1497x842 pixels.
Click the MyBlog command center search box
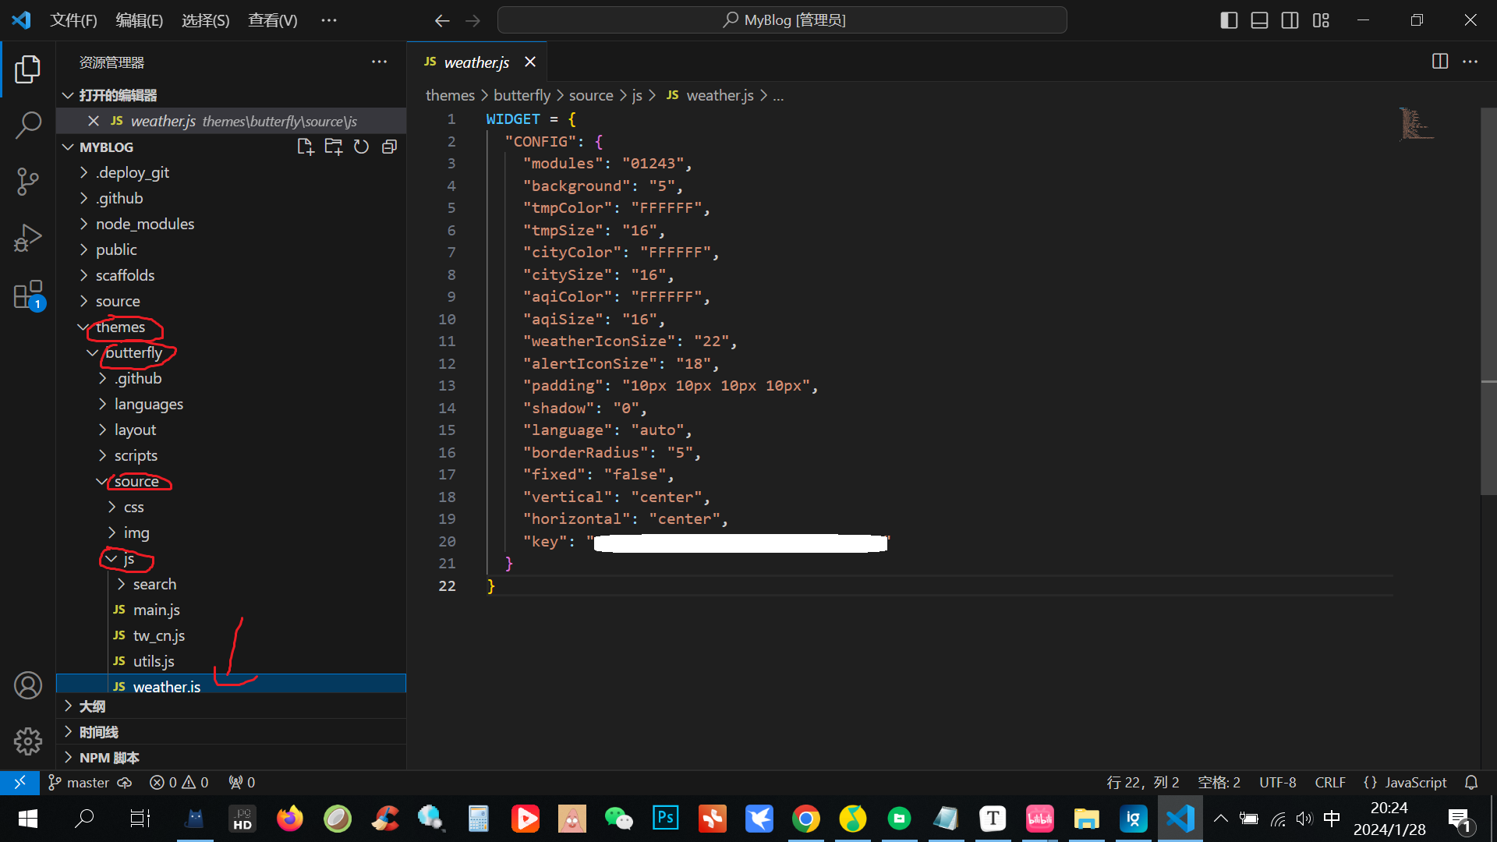point(782,20)
